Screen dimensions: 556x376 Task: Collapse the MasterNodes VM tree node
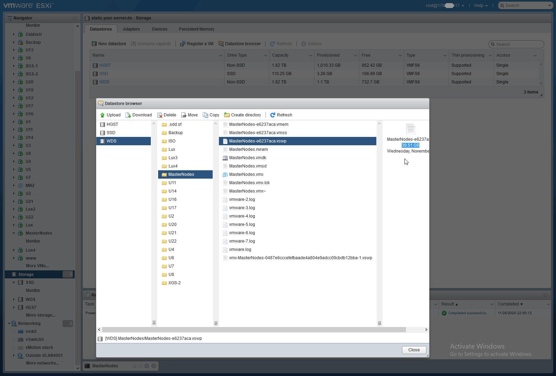(x=14, y=233)
